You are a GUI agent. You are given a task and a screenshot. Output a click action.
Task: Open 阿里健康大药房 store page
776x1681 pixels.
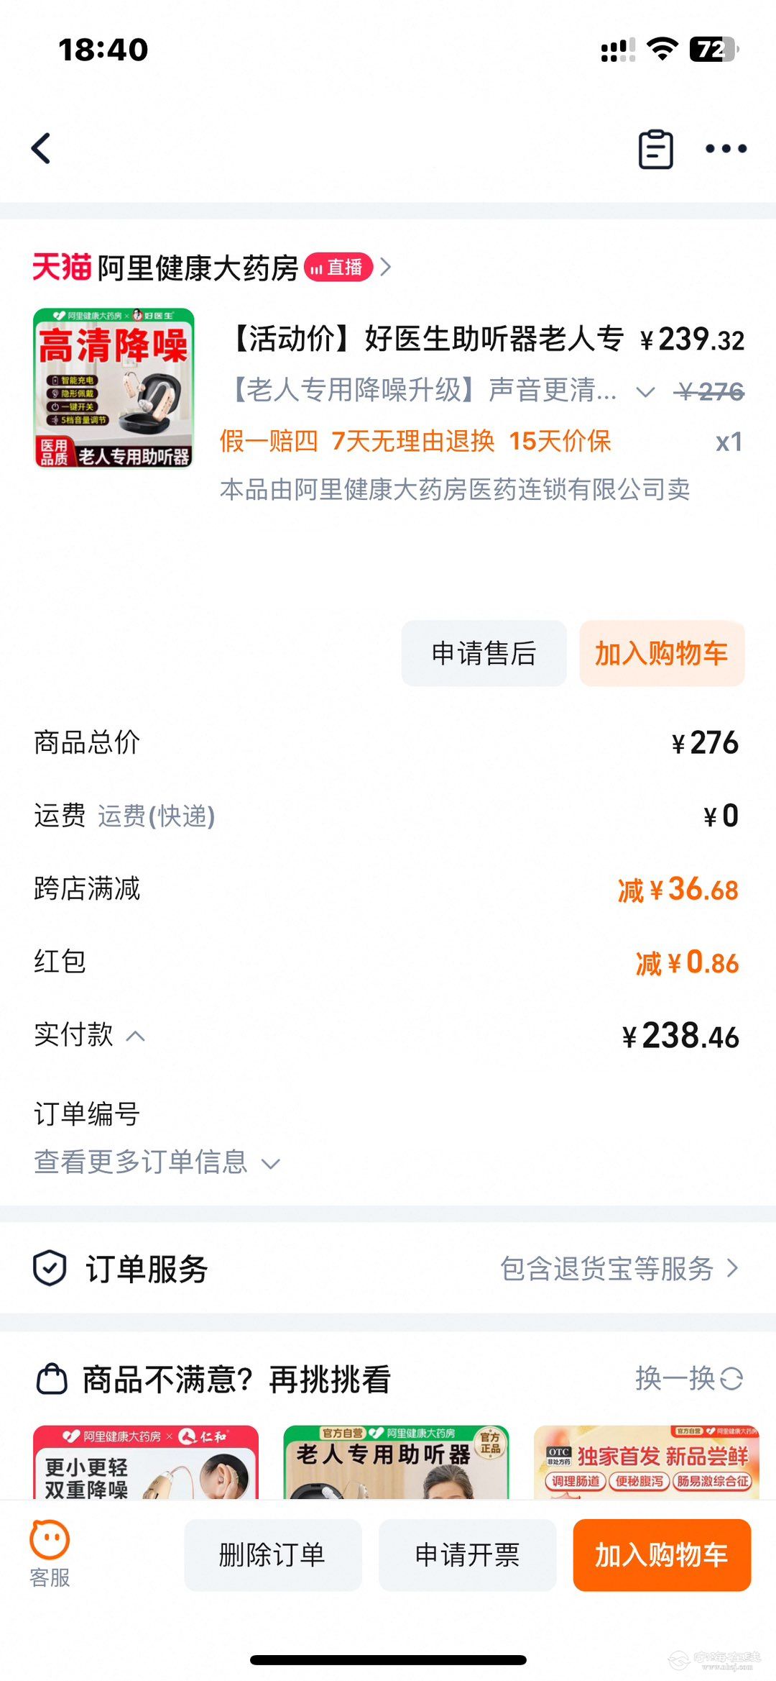click(198, 268)
